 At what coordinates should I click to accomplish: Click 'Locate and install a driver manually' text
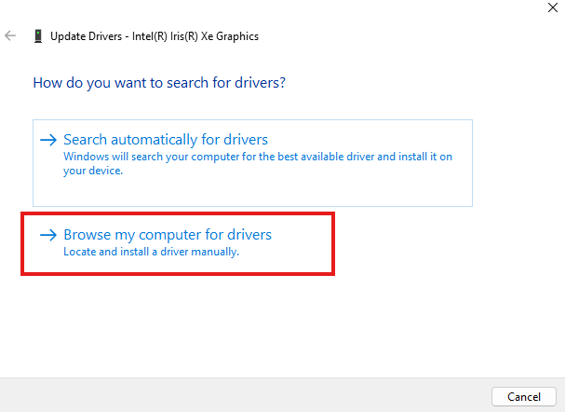[x=152, y=252]
